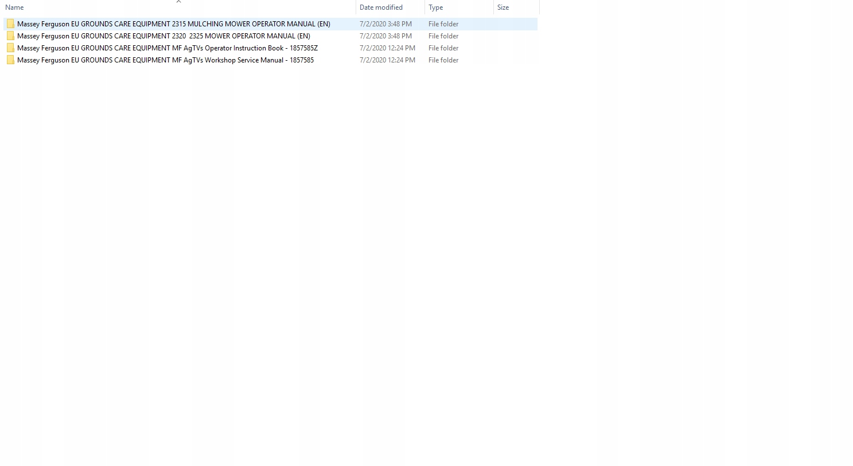Click date 7/2/2020 12:24 PM of Operator Instruction Book row
This screenshot has width=853, height=466.
tap(387, 48)
